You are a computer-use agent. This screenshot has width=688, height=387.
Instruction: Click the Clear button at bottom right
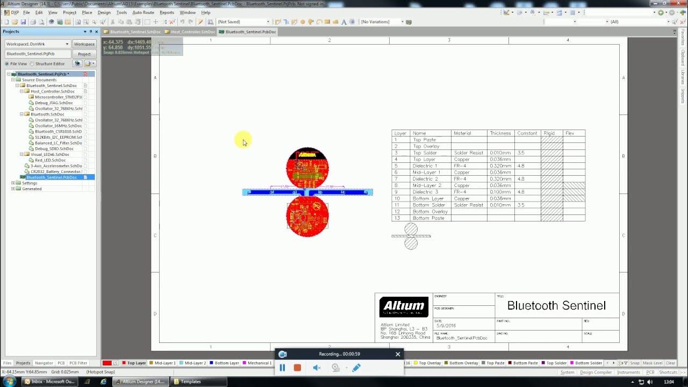tap(670, 363)
